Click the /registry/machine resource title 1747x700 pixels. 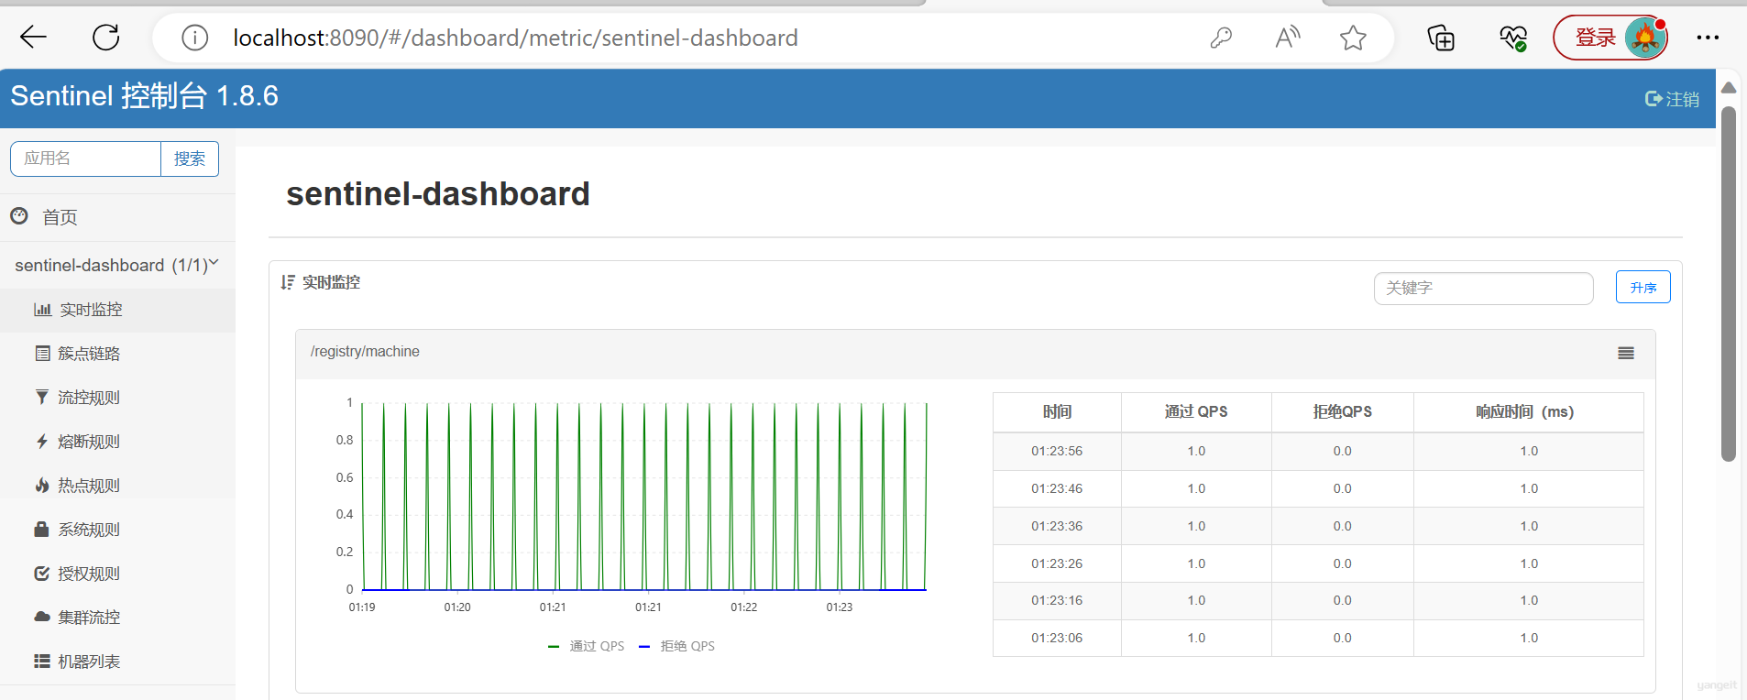pyautogui.click(x=365, y=352)
